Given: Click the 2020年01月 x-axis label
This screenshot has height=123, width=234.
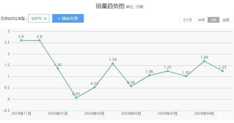Looking at the screenshot, I should pyautogui.click(x=58, y=114).
